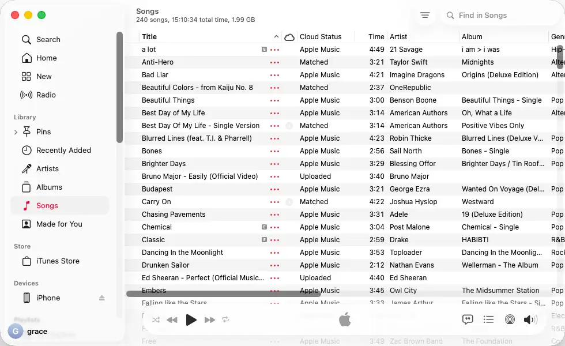The height and width of the screenshot is (346, 565).
Task: Open grace account profile
Action: click(x=28, y=331)
